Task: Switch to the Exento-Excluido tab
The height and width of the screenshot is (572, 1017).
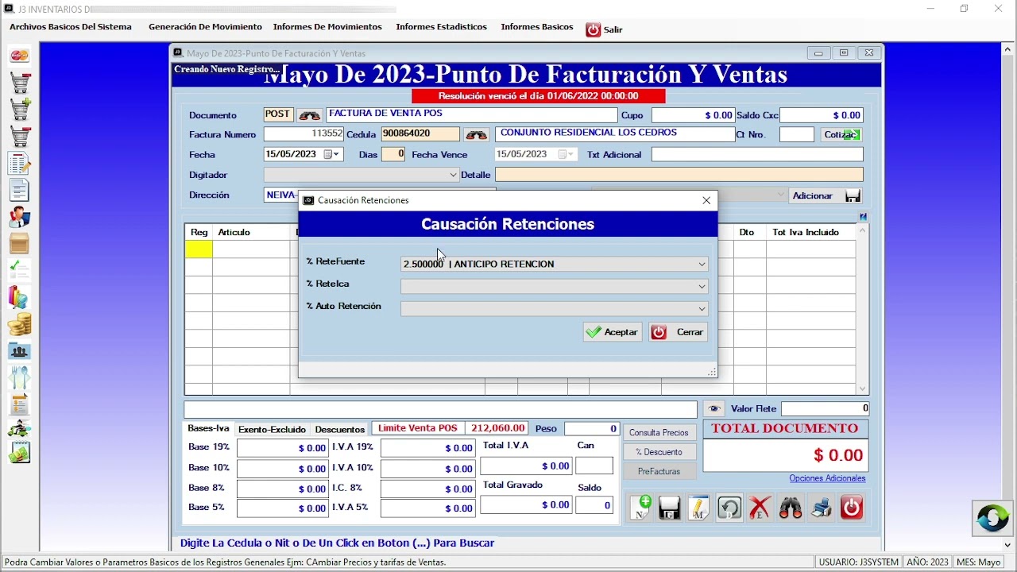Action: click(x=272, y=429)
